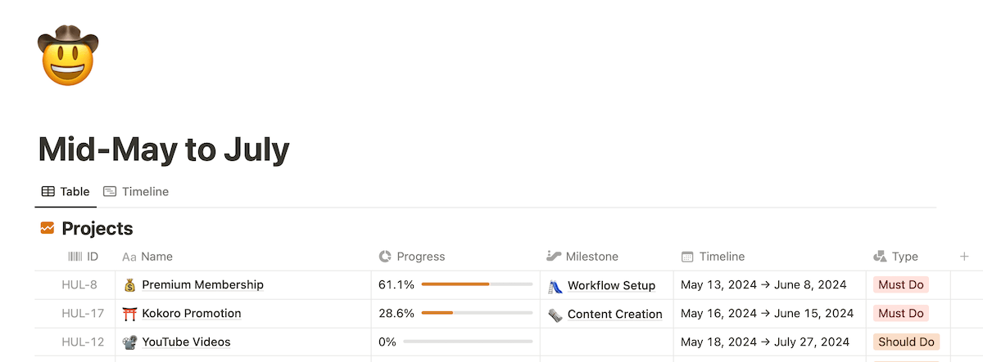Open the Premium Membership project page
This screenshot has width=983, height=362.
tap(203, 285)
